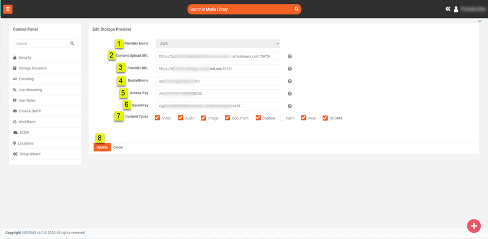Click the search magnifier in Media Library bar
Image resolution: width=488 pixels, height=239 pixels.
click(x=296, y=9)
